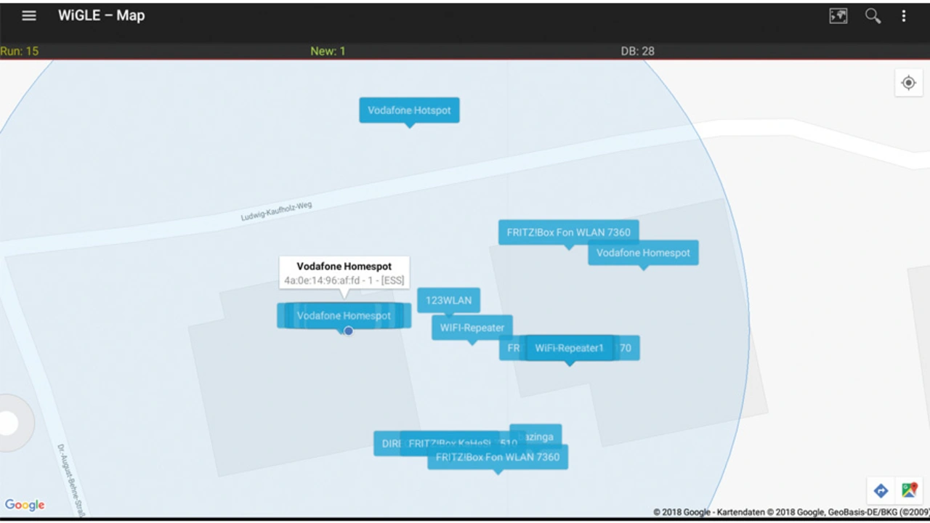The image size is (930, 523).
Task: Tap the Vodafone Homespot marker under the info window
Action: coord(344,315)
